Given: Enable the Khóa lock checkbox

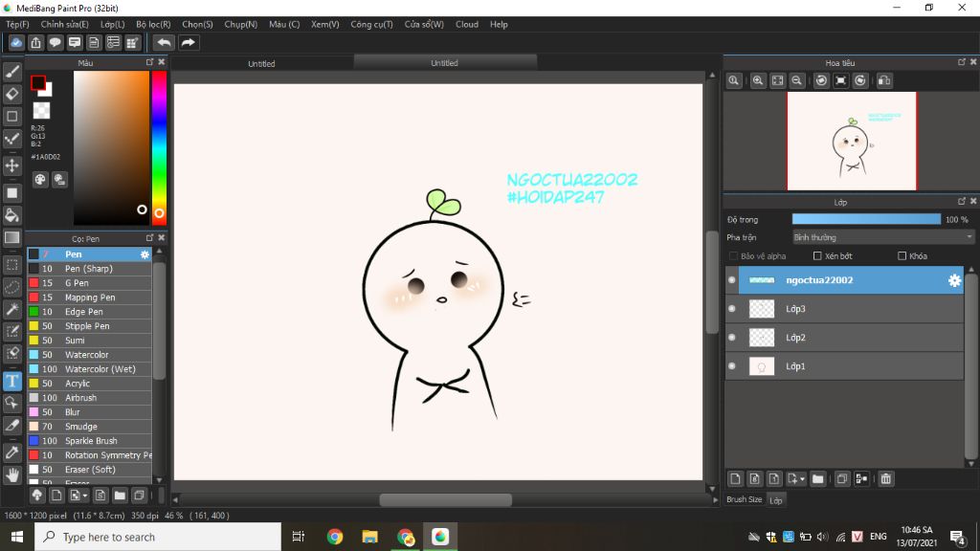Looking at the screenshot, I should 902,256.
